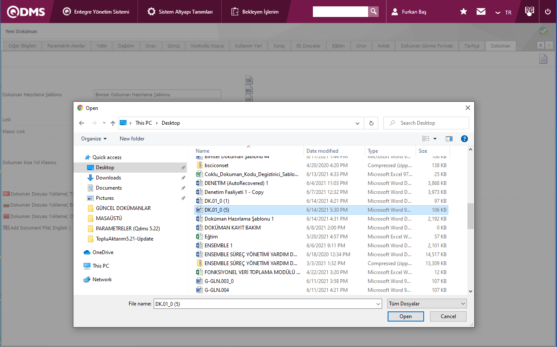Open the mail envelope icon
557x347 pixels.
point(481,11)
